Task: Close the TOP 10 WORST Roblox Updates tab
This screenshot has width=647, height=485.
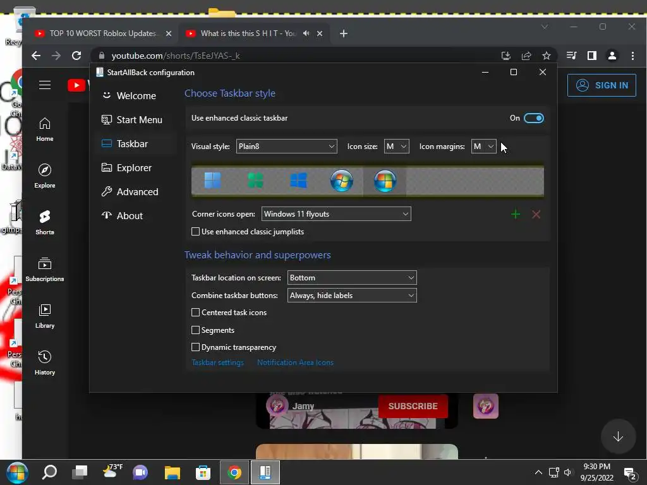Action: click(x=168, y=33)
